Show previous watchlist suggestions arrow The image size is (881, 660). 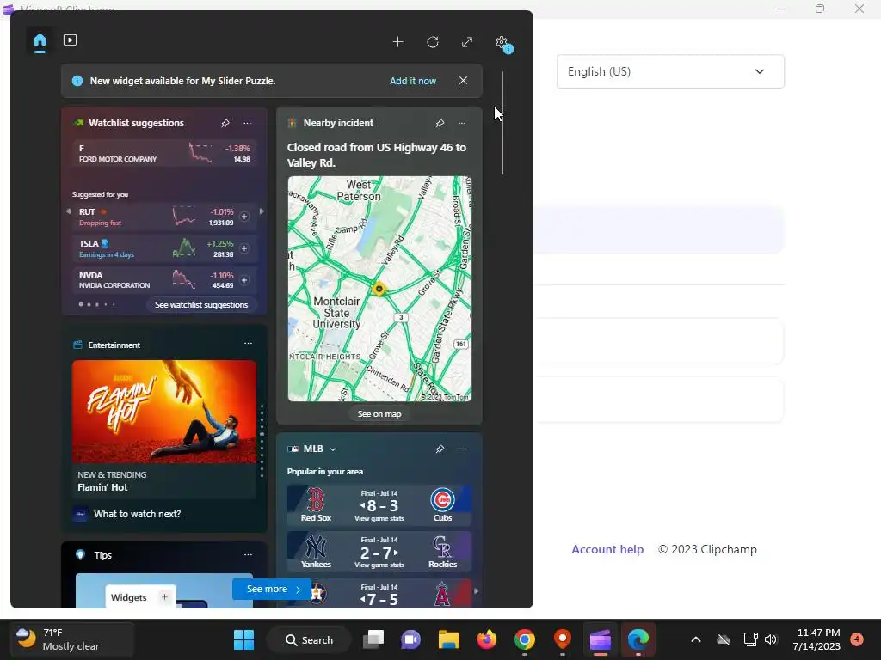[68, 211]
